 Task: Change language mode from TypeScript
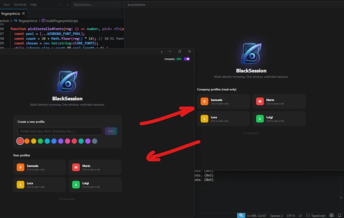[318, 215]
